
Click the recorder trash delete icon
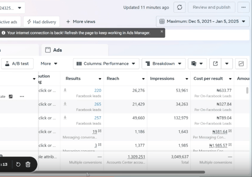click(x=28, y=164)
